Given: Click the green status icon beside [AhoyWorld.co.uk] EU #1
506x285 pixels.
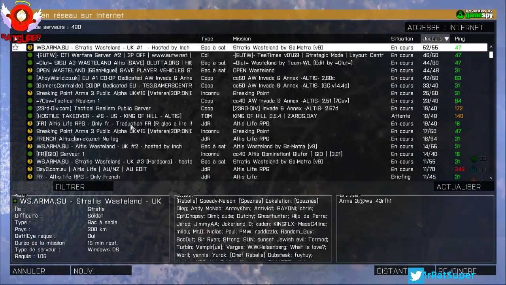Looking at the screenshot, I should (30, 78).
